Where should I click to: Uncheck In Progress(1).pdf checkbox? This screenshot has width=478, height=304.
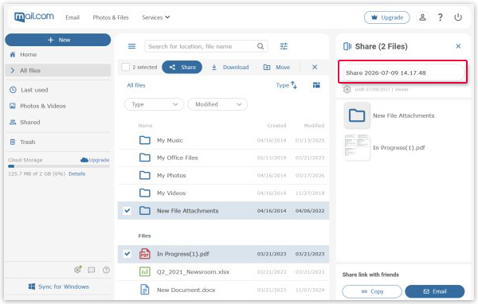point(127,254)
